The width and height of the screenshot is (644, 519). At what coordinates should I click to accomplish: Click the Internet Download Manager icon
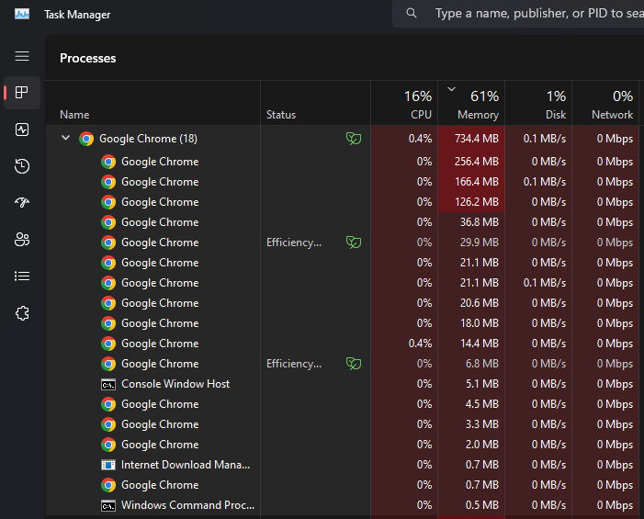tap(108, 465)
